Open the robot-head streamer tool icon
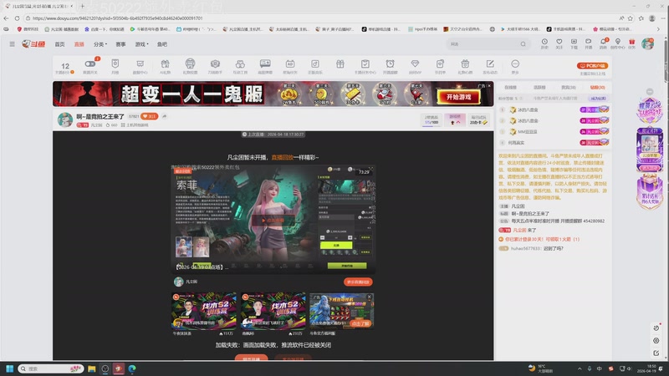 pyautogui.click(x=190, y=64)
